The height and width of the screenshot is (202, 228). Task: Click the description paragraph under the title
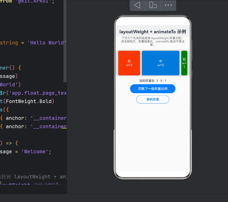click(153, 41)
